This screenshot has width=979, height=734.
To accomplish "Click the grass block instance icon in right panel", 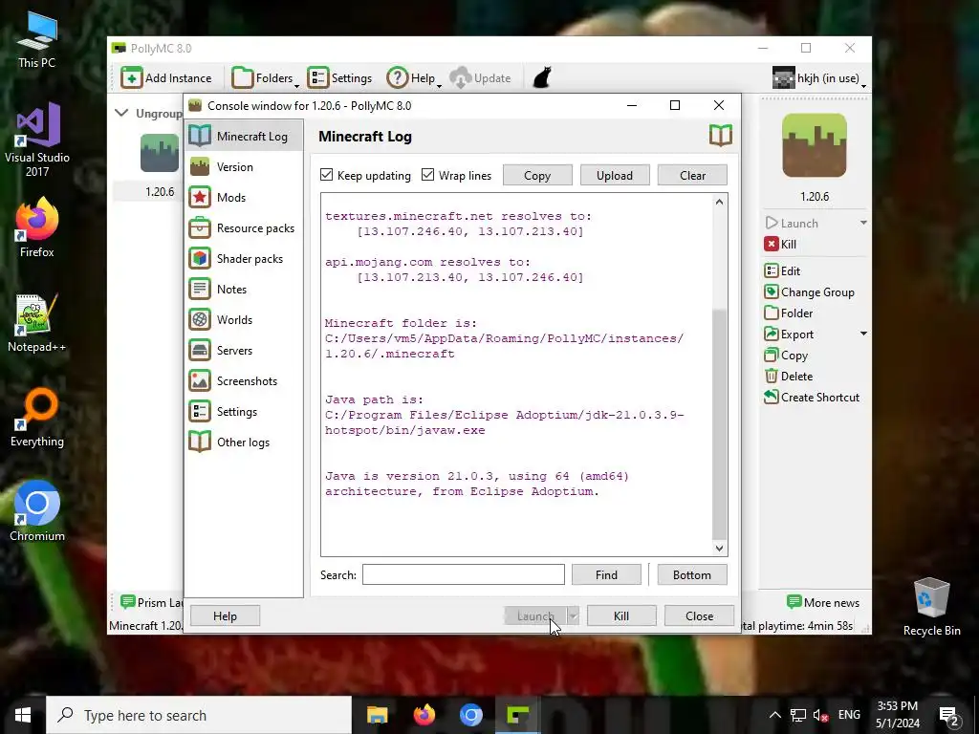I will click(x=815, y=145).
